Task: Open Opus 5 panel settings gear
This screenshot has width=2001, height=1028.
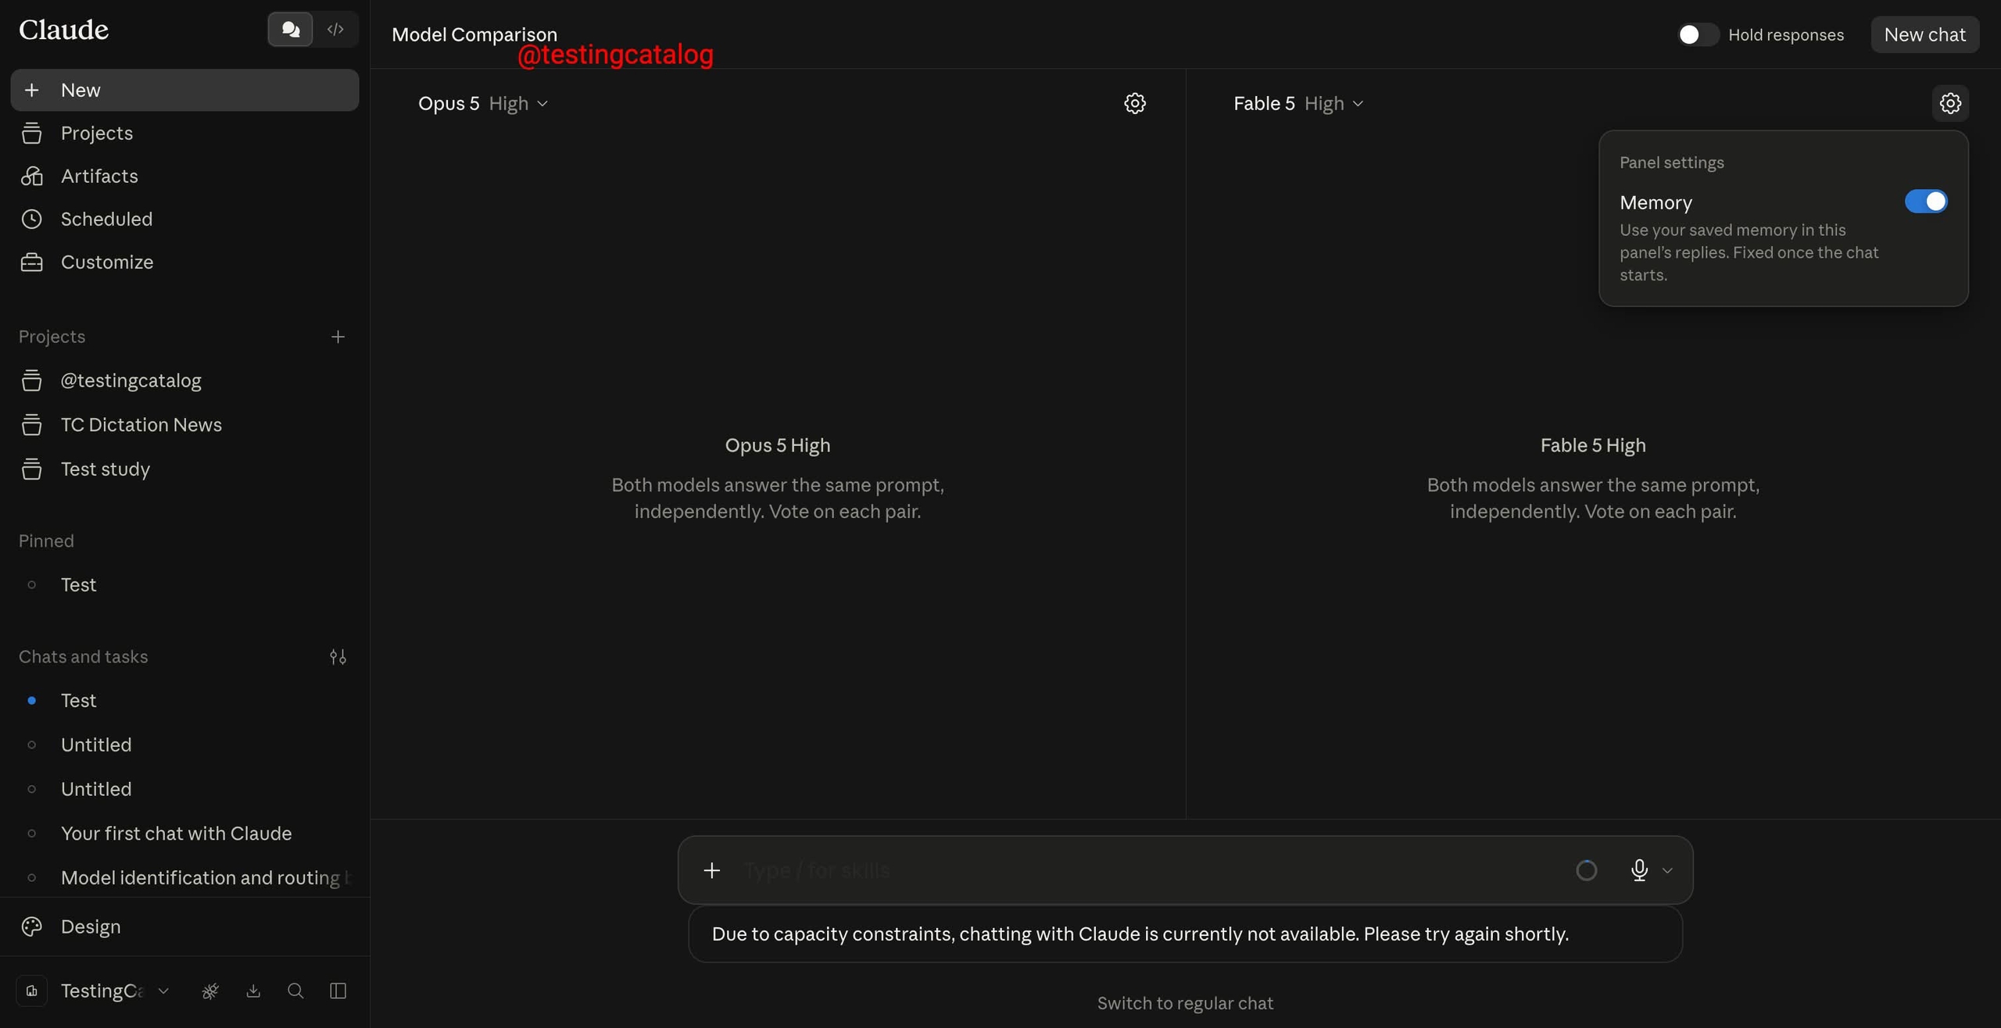Action: (1135, 103)
